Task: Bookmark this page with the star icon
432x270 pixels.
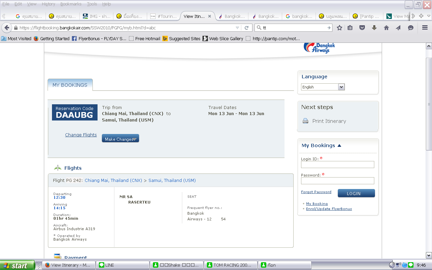Action: point(340,28)
